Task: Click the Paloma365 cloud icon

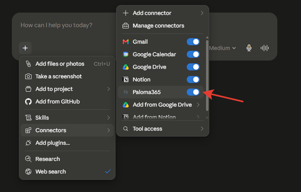Action: (126, 92)
